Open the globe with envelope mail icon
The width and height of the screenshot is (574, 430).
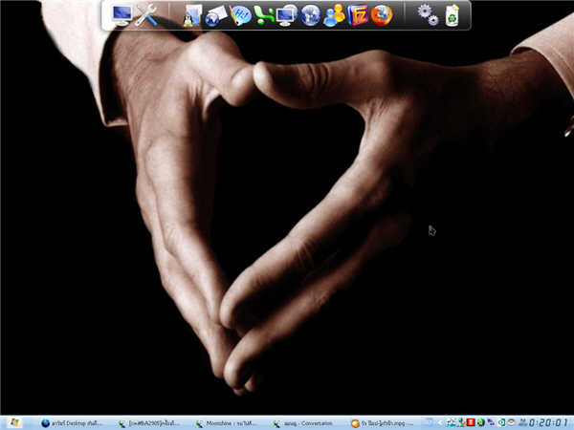point(216,16)
